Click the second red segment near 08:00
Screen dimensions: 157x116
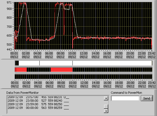62,70
